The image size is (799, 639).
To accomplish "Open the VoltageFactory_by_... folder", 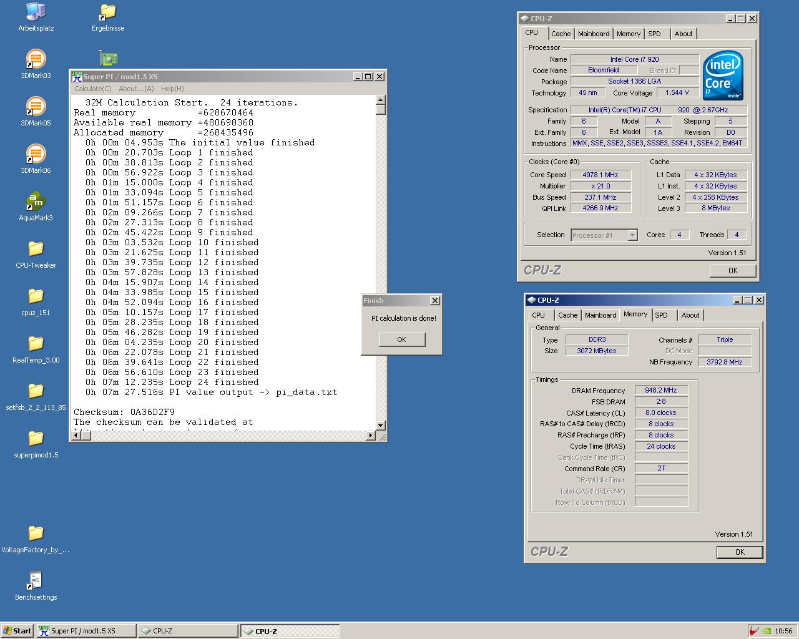I will pos(36,539).
